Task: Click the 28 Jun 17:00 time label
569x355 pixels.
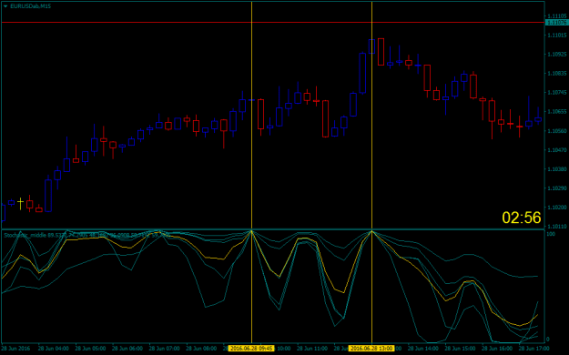Action: click(534, 349)
